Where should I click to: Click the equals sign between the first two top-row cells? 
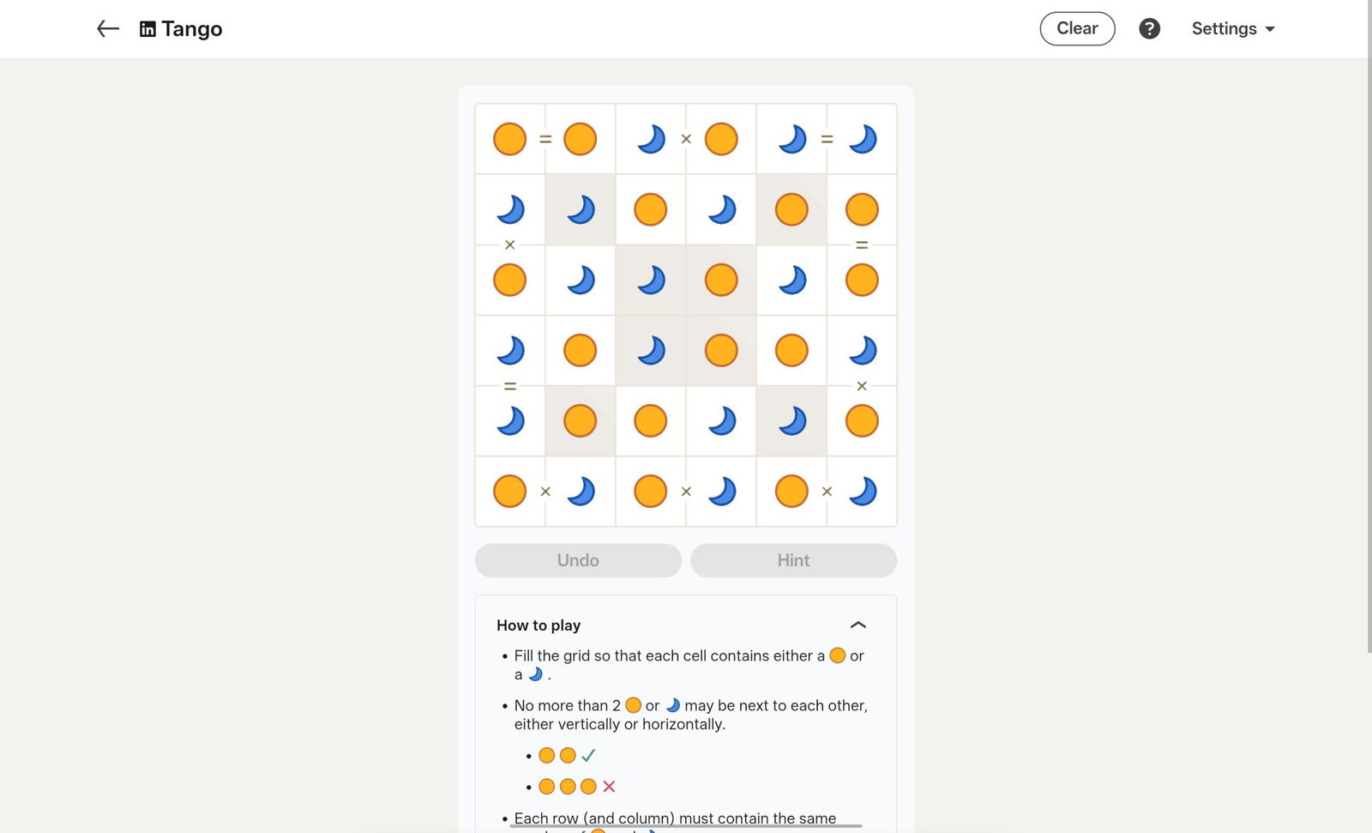tap(545, 139)
